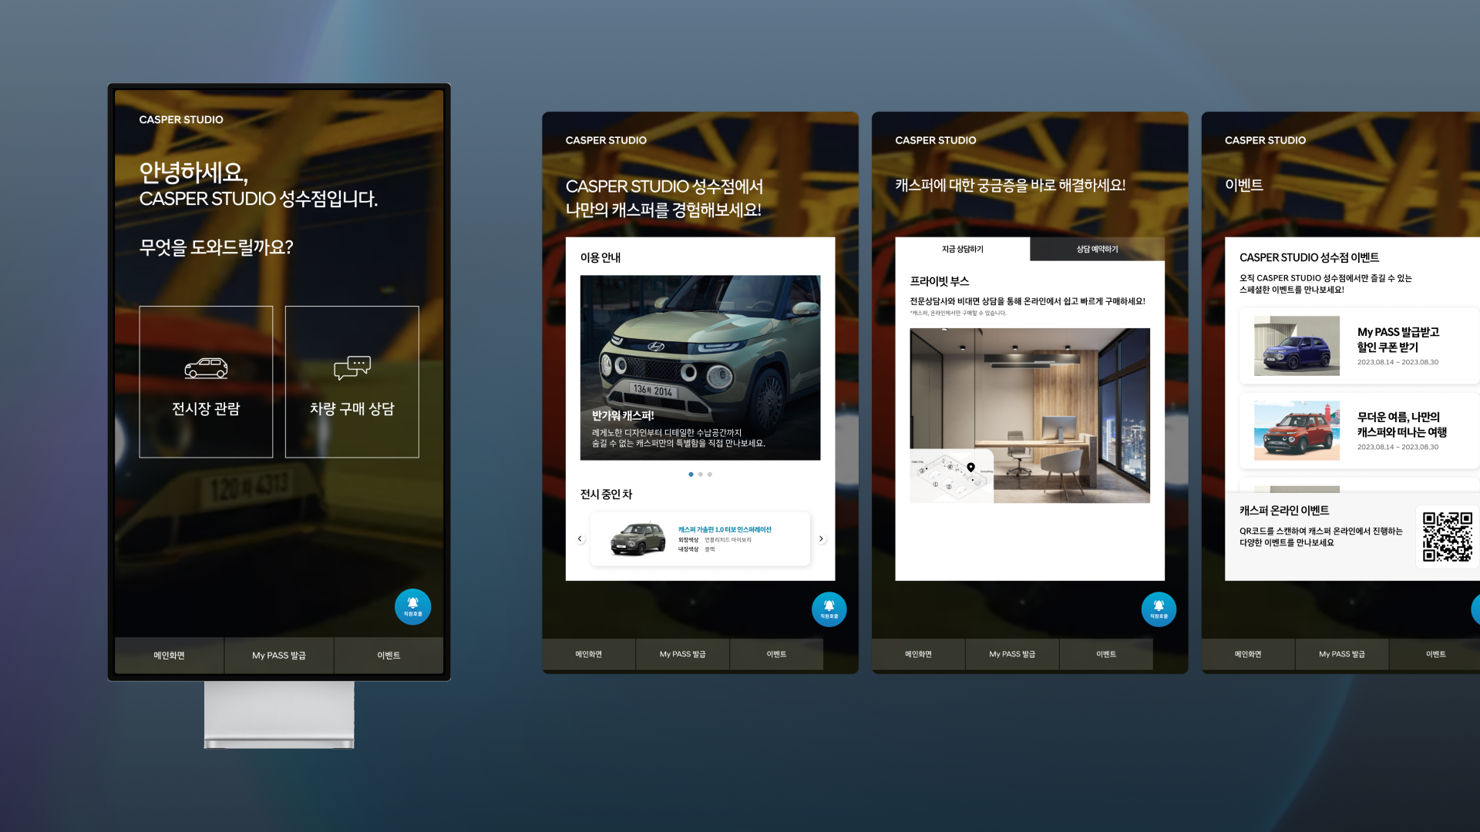Select the 프라이빗 부스 heading

tap(940, 281)
